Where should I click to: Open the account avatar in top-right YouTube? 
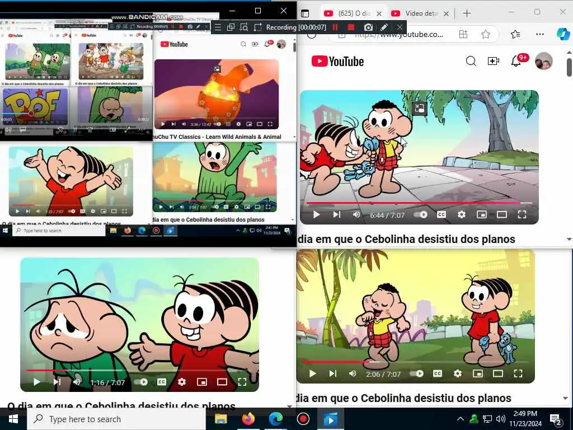544,61
